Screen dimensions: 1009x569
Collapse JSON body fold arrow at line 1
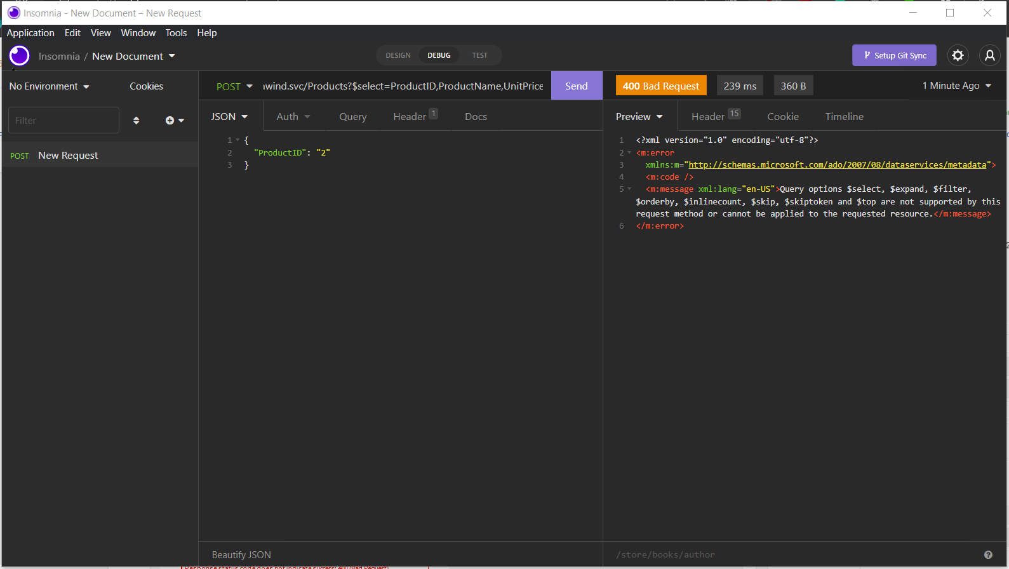click(237, 140)
